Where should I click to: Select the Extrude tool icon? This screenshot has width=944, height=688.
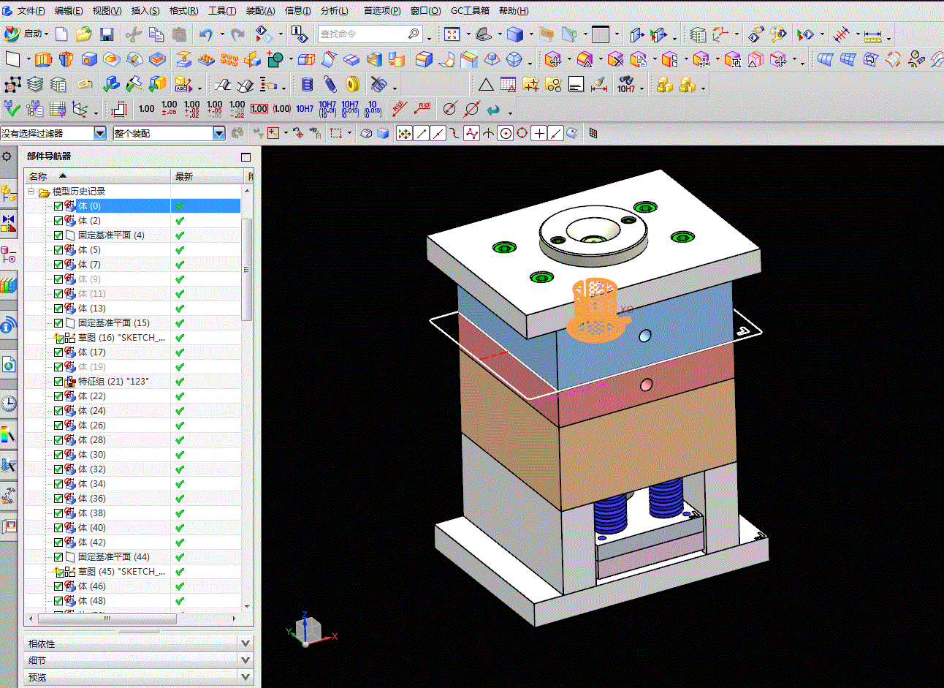pos(43,60)
